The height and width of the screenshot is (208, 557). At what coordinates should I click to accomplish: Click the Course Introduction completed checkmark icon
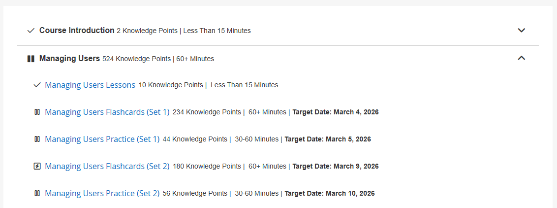click(x=31, y=31)
